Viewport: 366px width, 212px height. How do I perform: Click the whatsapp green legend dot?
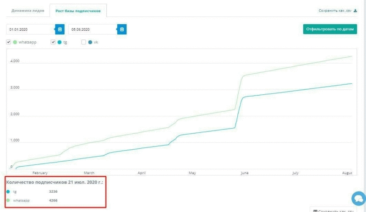15,42
